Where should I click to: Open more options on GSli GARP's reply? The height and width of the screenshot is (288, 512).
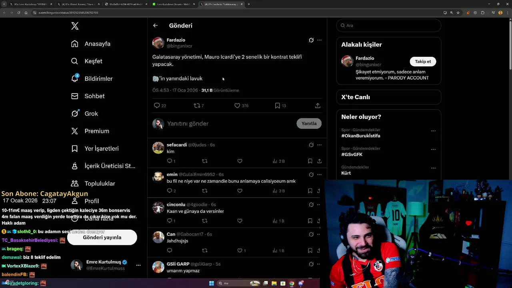319,264
